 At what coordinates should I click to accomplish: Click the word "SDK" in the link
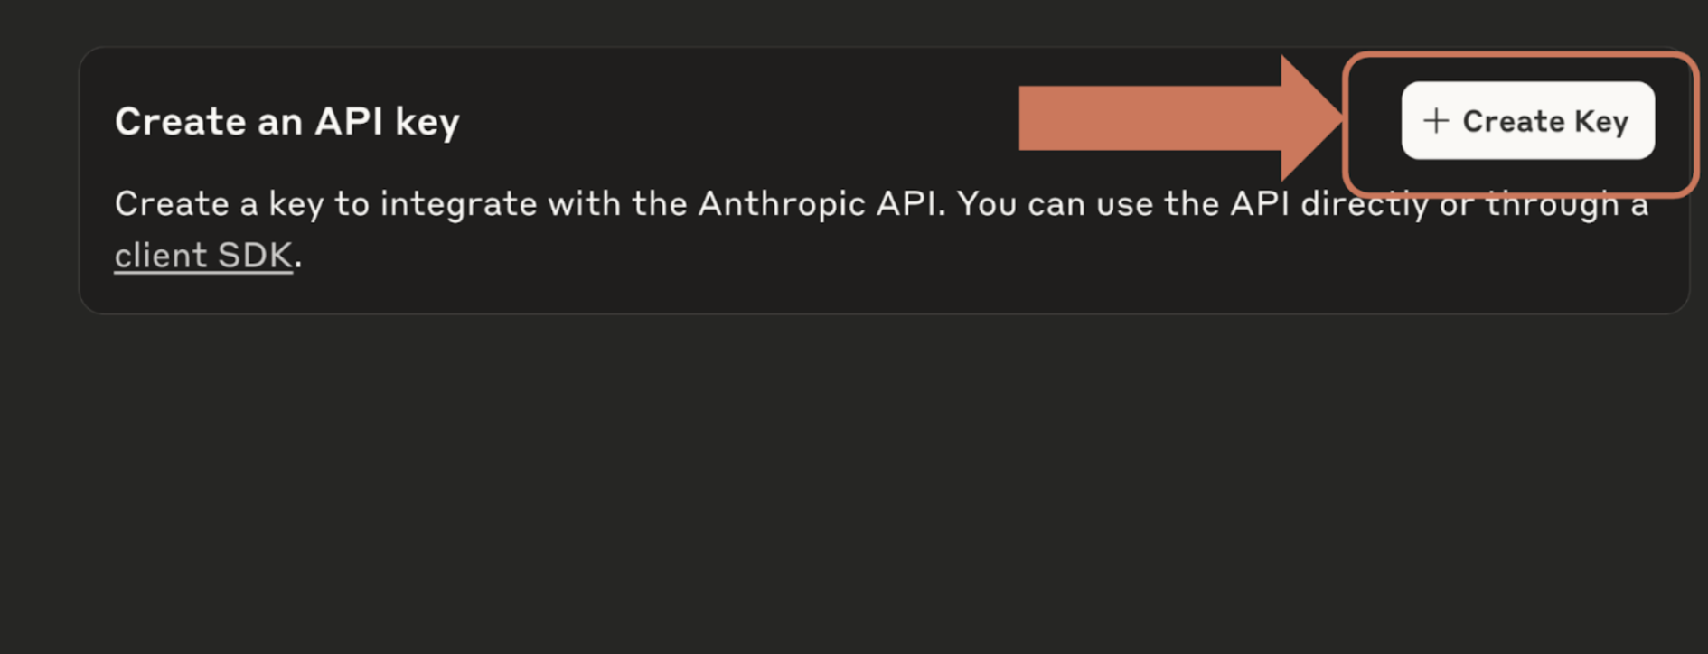255,256
